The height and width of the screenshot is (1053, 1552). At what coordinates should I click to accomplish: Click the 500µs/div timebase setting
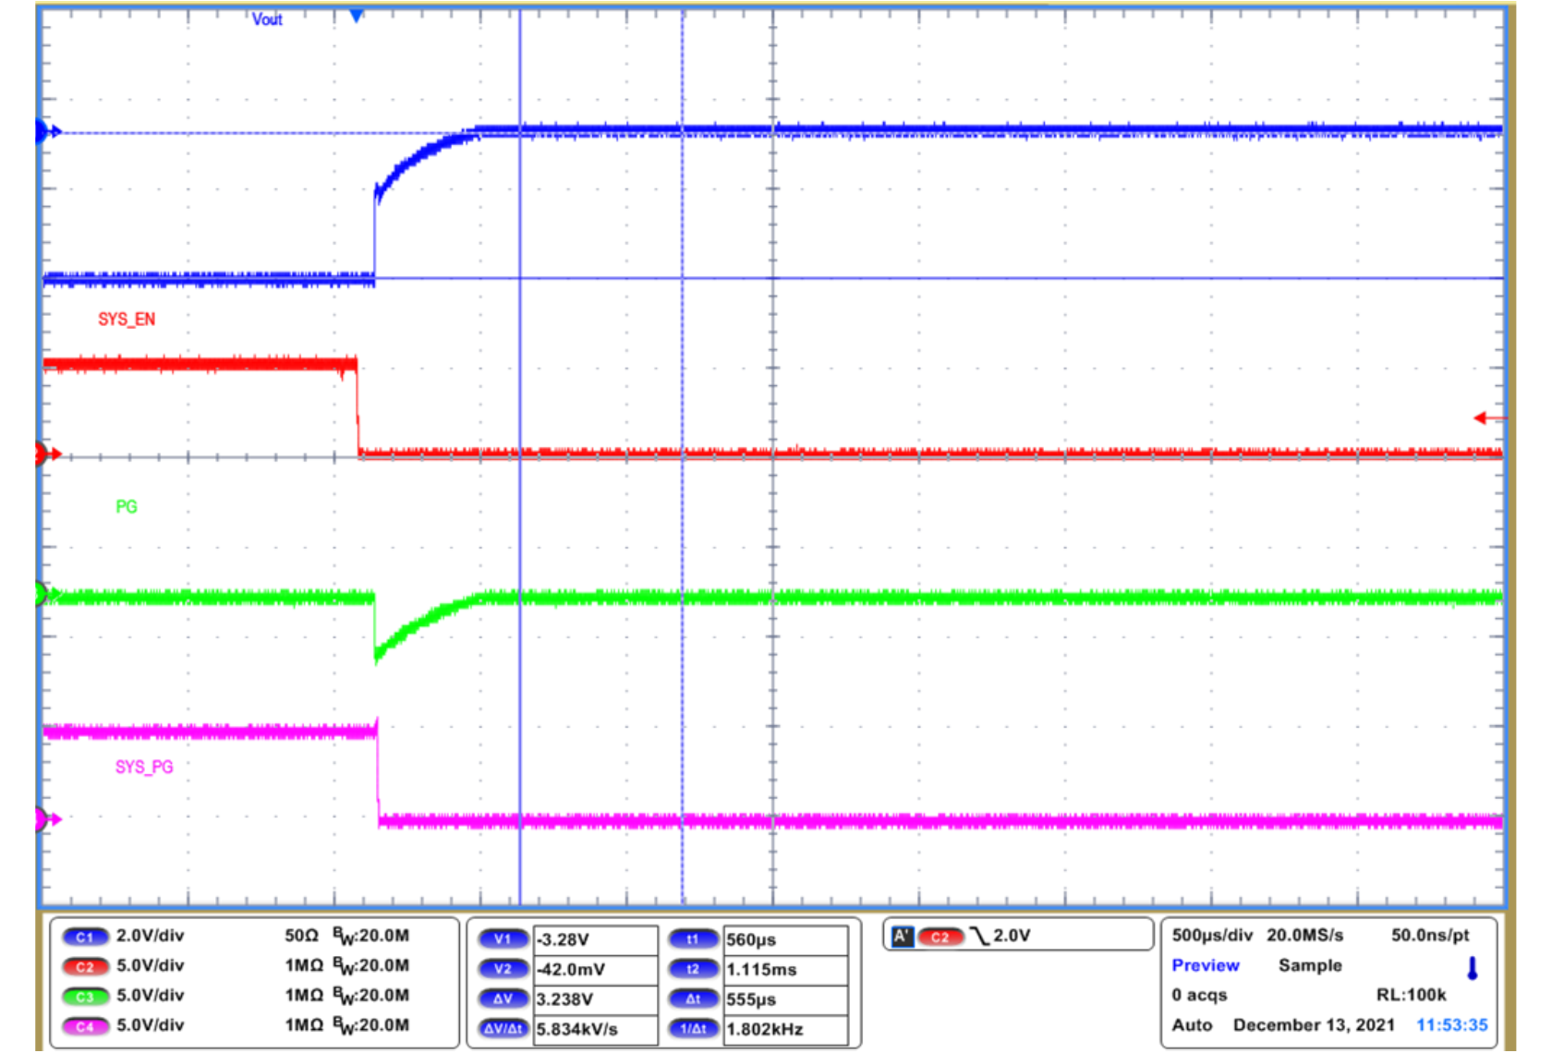coord(1212,935)
